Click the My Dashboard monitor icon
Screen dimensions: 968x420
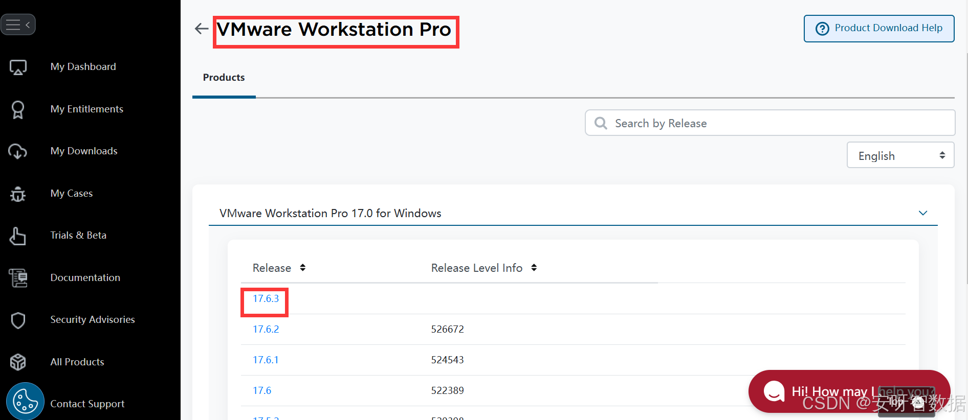point(18,67)
